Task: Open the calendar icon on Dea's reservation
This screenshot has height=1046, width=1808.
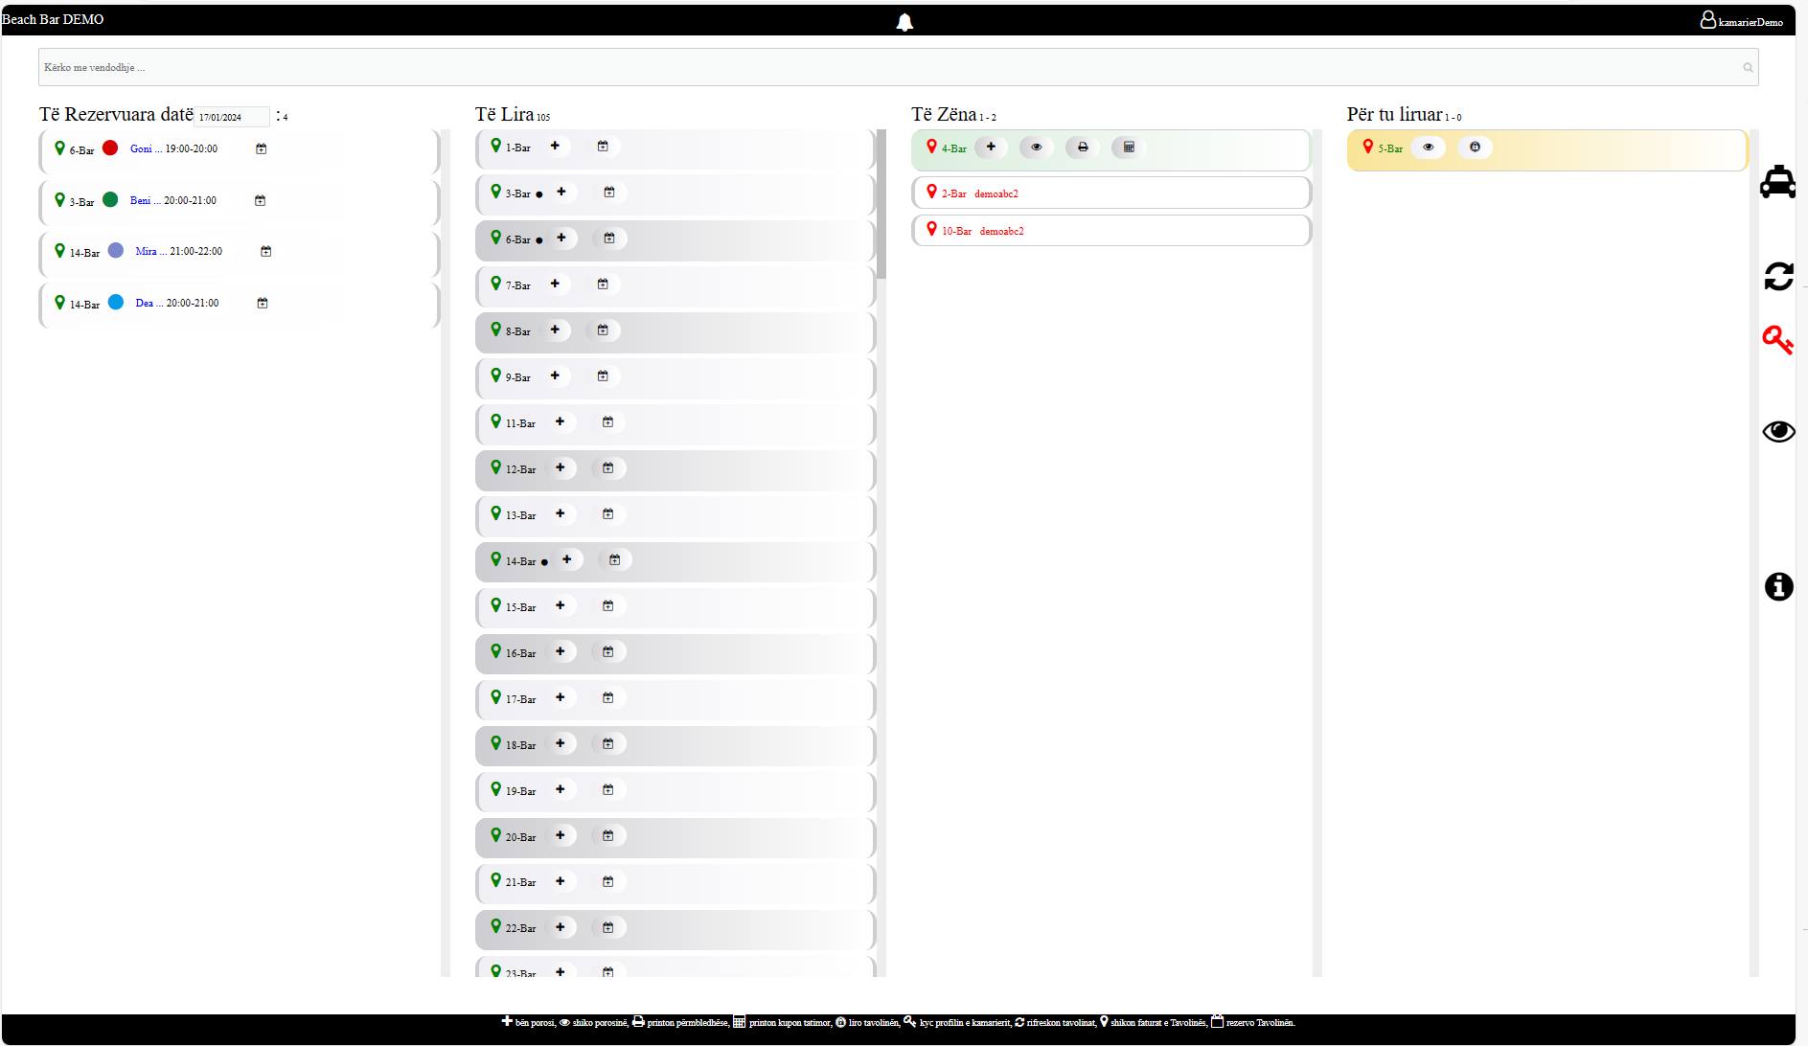Action: coord(263,304)
